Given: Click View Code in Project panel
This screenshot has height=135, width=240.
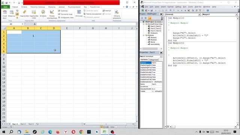Looking at the screenshot, I should tap(142, 18).
